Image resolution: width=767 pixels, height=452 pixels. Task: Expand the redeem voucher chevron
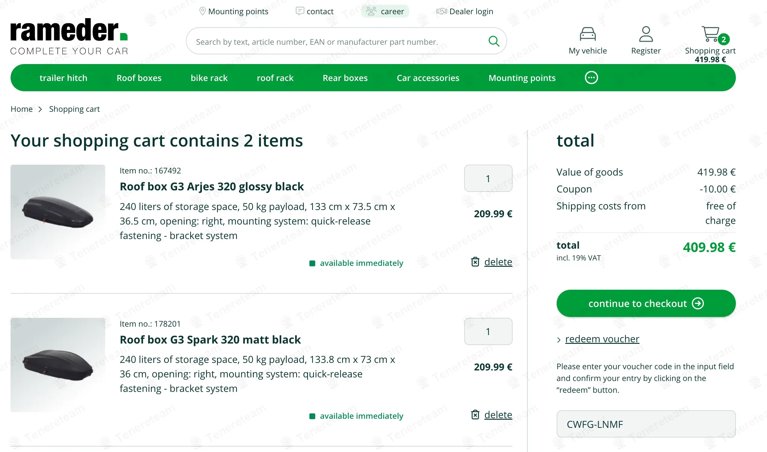click(558, 340)
